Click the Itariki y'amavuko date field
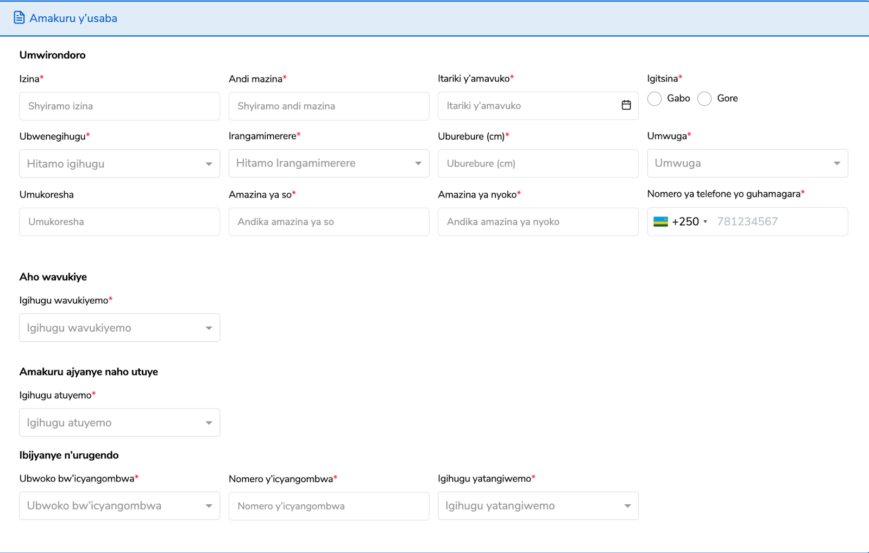The height and width of the screenshot is (553, 869). (538, 106)
